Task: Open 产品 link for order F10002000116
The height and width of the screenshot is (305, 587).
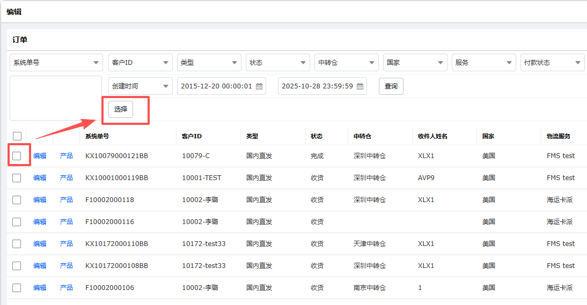Action: 67,222
